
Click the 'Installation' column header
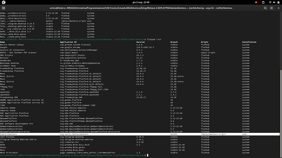tap(249, 42)
